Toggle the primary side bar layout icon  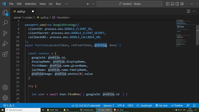[168, 4]
